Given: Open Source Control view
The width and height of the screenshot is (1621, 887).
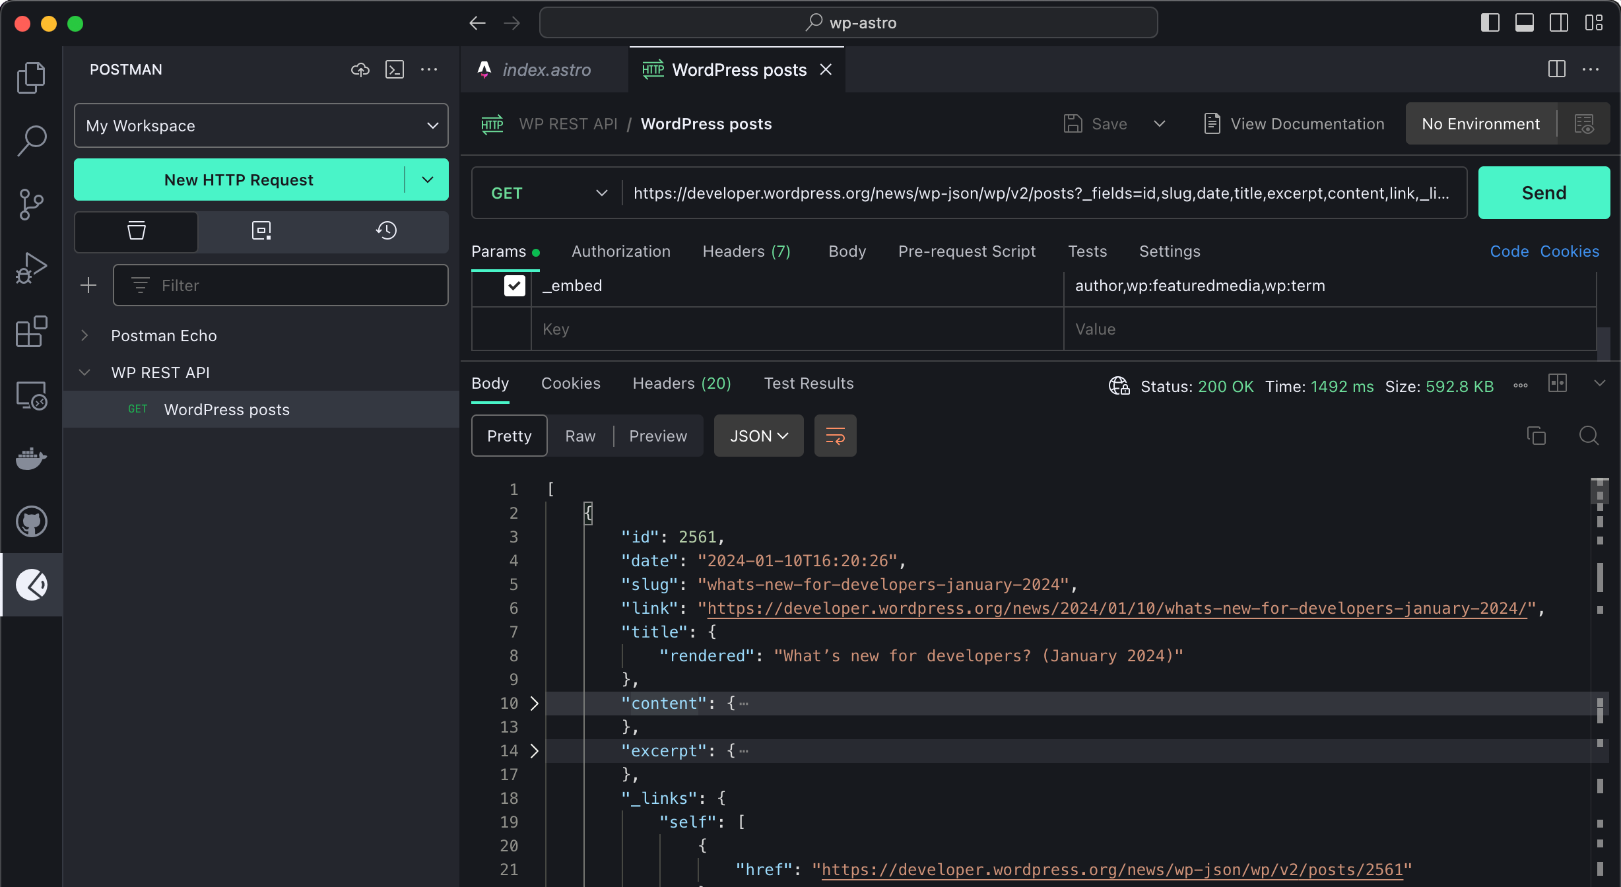Looking at the screenshot, I should (x=31, y=205).
